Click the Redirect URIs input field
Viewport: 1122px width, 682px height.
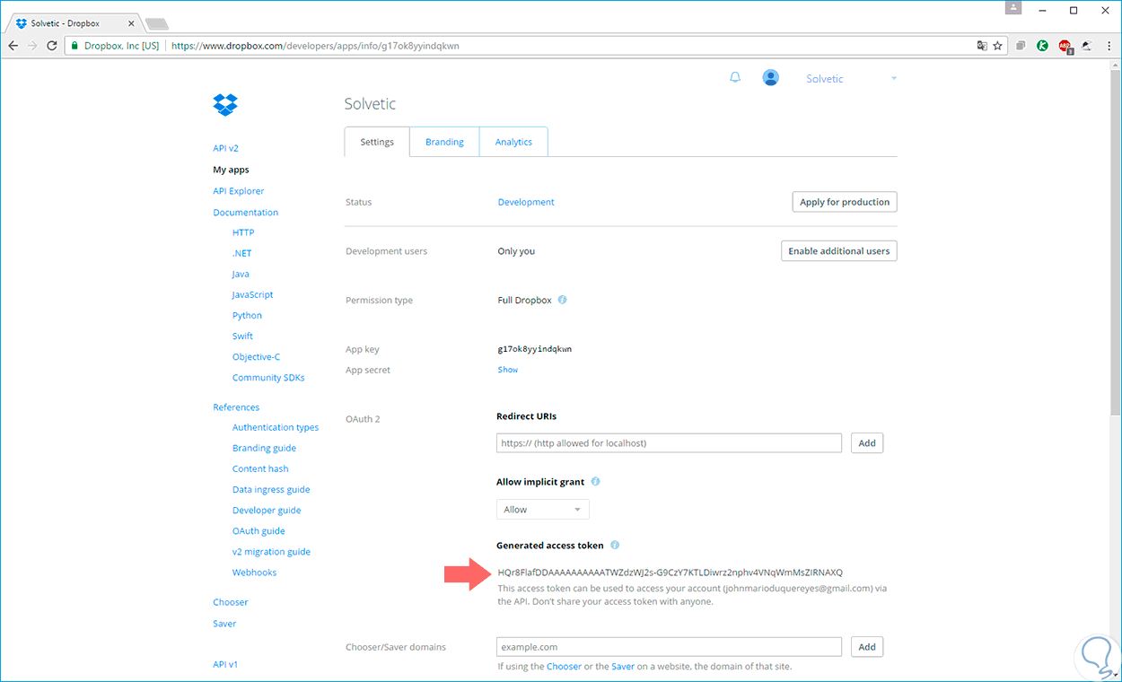click(669, 443)
